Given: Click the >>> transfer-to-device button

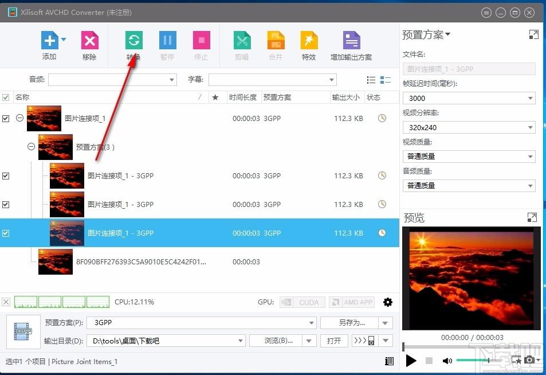Looking at the screenshot, I should [x=365, y=341].
